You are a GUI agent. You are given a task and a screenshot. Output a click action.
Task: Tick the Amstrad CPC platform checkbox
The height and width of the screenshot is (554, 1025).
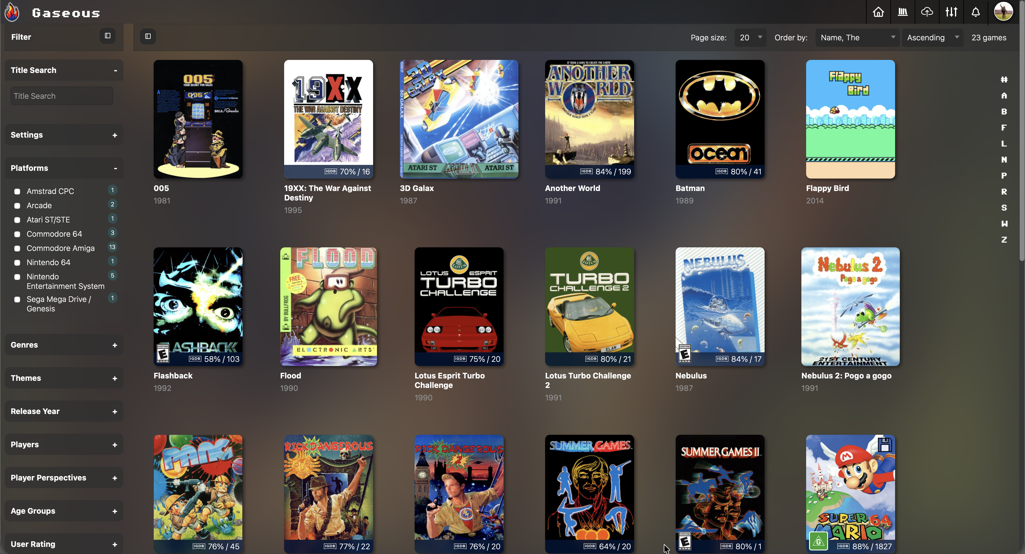pyautogui.click(x=17, y=192)
